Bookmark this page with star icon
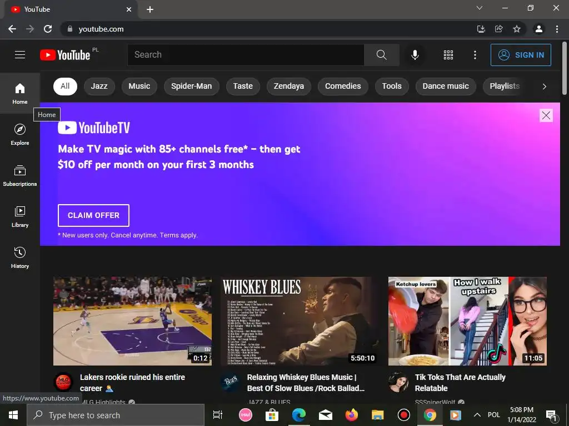This screenshot has height=426, width=569. click(x=517, y=29)
